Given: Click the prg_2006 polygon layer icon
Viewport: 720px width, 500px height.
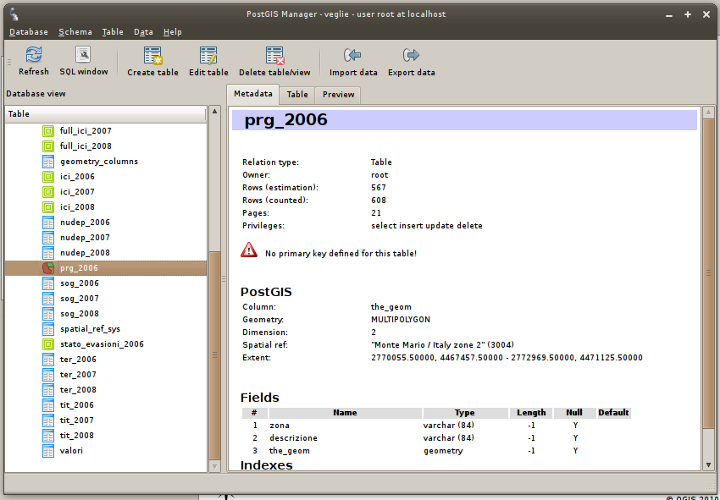Looking at the screenshot, I should pyautogui.click(x=48, y=268).
